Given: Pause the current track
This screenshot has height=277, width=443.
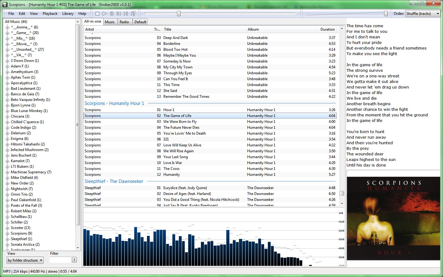Looking at the screenshot, I should point(112,14).
